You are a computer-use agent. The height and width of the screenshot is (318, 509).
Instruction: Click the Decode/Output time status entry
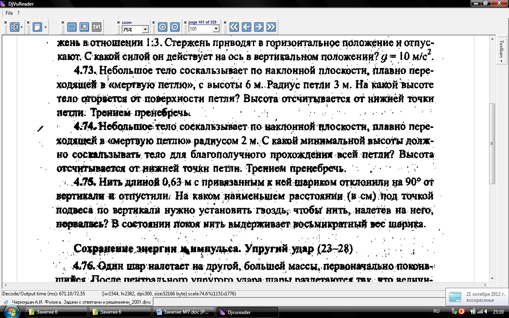pos(44,294)
